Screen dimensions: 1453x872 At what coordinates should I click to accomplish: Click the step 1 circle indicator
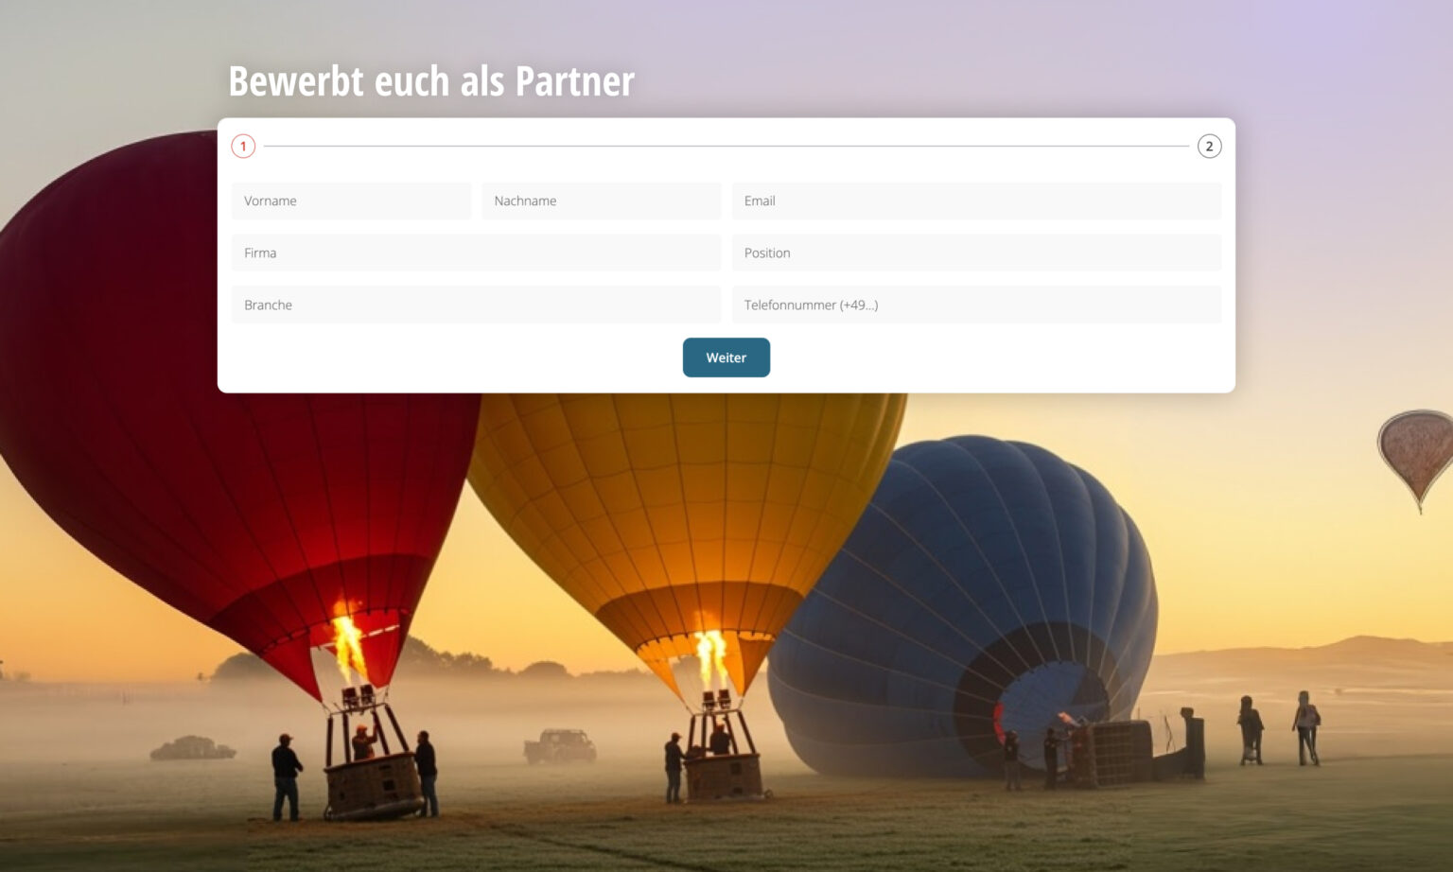(x=243, y=147)
